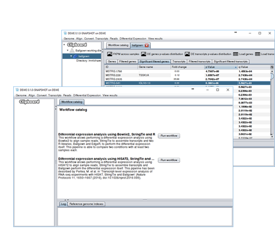Image resolution: width=275 pixels, height=239 pixels.
Task: Run the HISAT2, StringTie workflow
Action: click(x=169, y=160)
